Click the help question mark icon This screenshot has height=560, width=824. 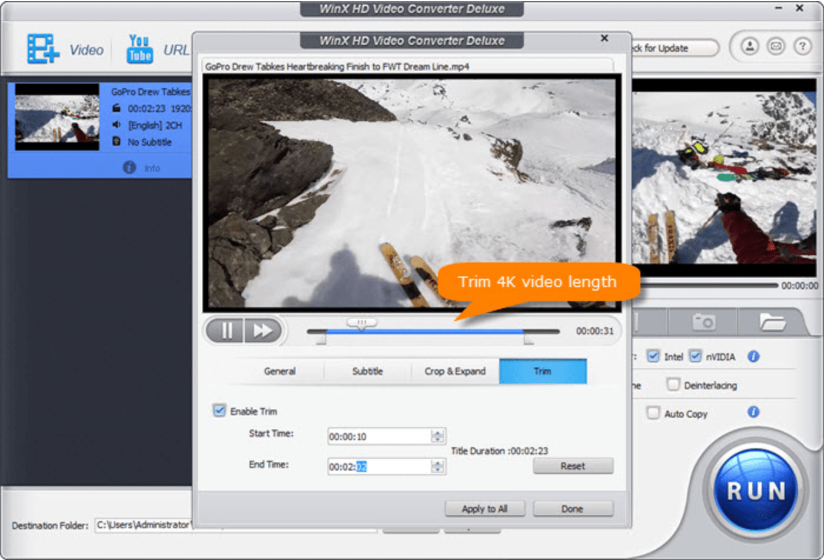(x=802, y=46)
